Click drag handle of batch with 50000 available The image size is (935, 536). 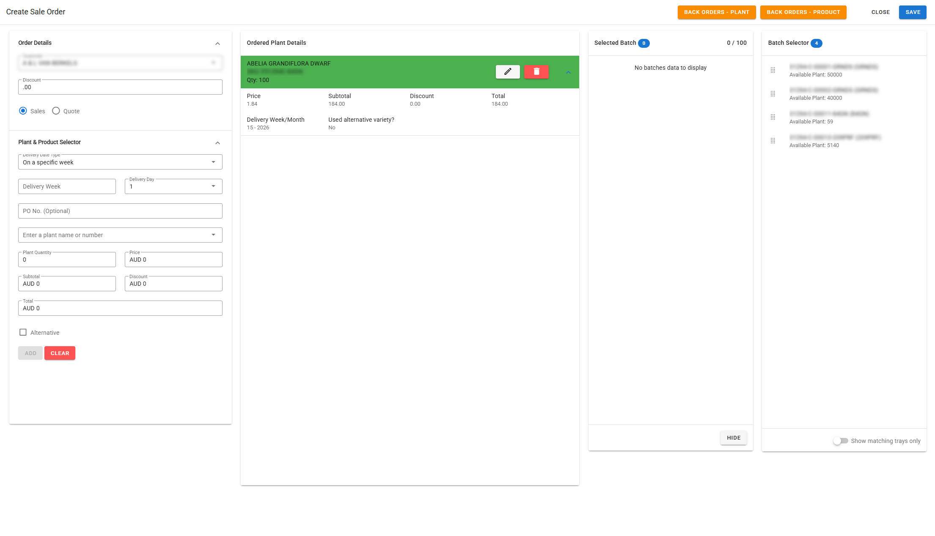[x=773, y=70]
